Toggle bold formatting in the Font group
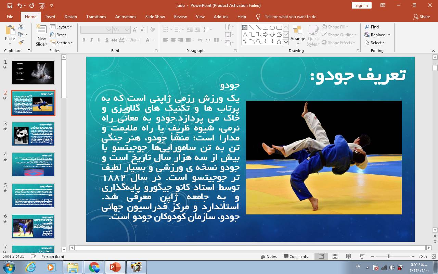 tap(84, 40)
